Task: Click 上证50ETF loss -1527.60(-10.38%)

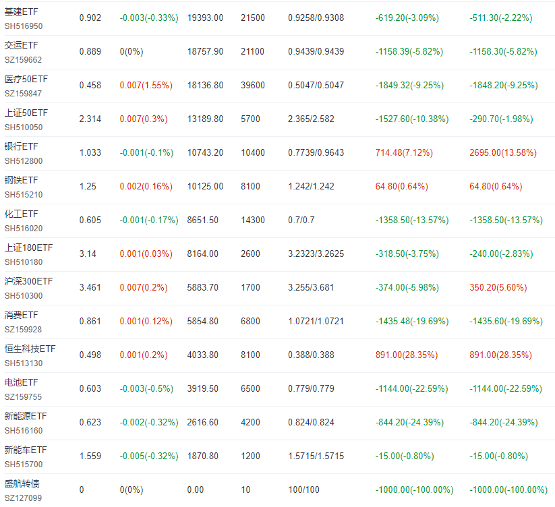Action: (412, 119)
